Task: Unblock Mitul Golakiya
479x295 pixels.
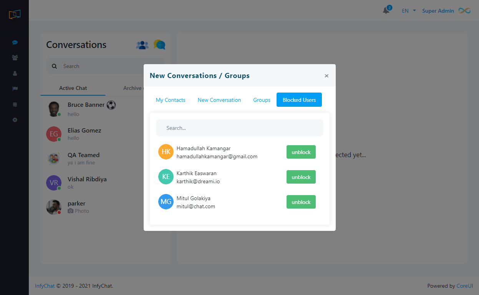Action: tap(301, 202)
